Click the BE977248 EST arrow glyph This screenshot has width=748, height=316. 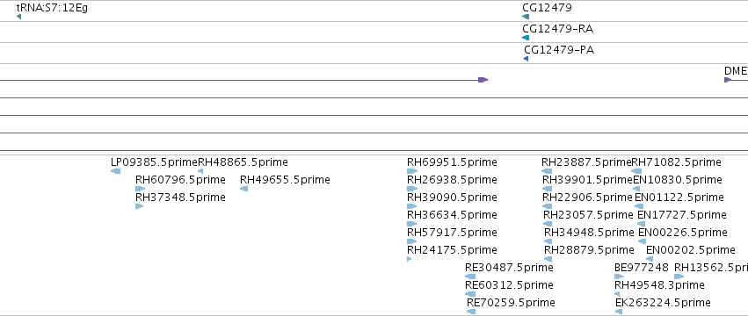tap(619, 276)
